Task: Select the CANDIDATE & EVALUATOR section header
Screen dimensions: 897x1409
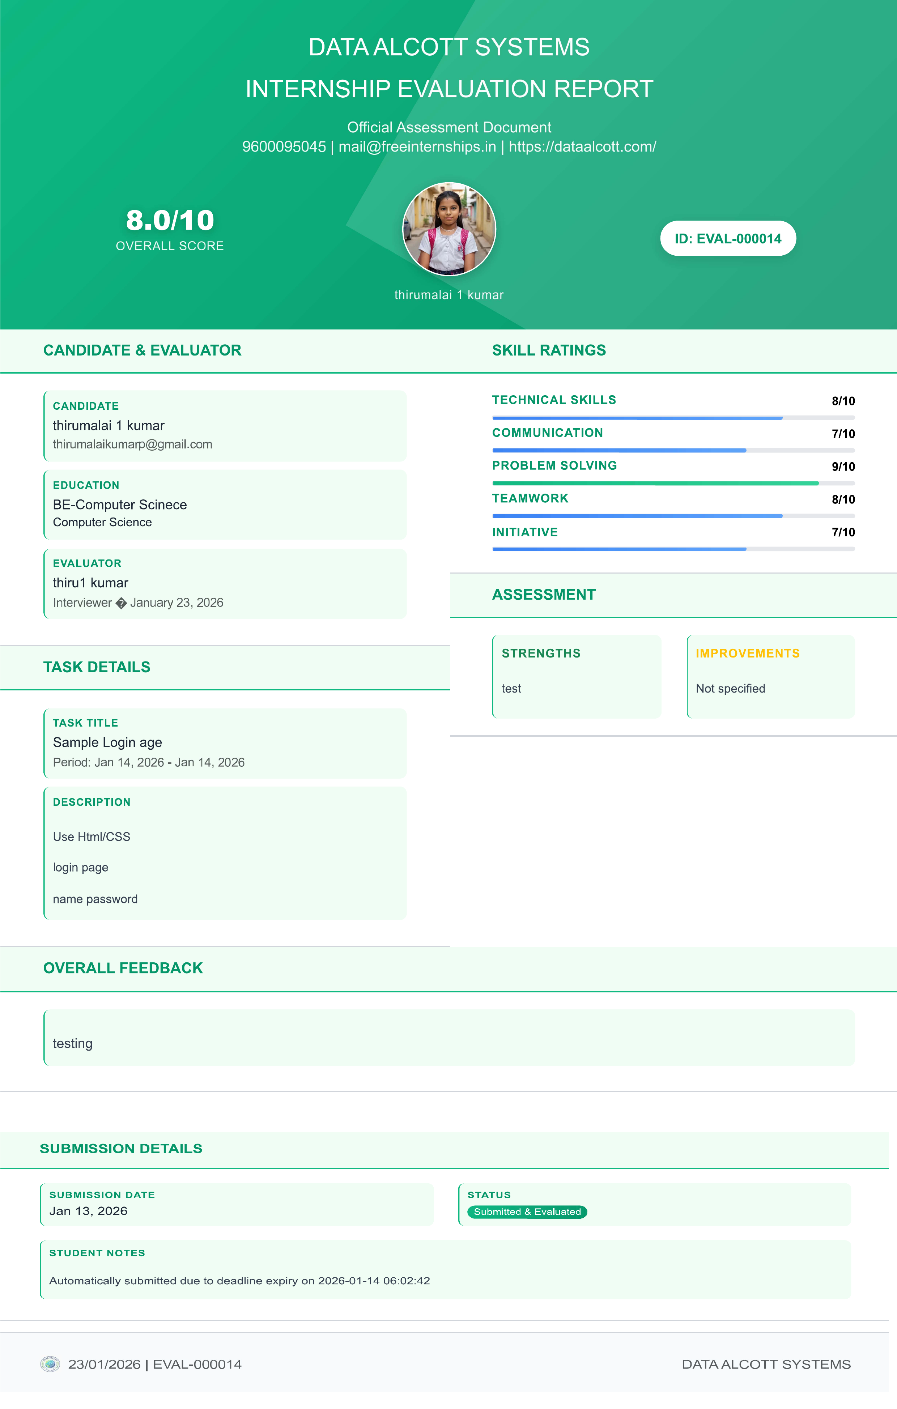Action: click(141, 350)
